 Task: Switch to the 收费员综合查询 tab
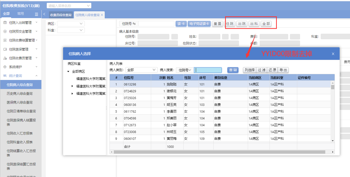[61, 15]
